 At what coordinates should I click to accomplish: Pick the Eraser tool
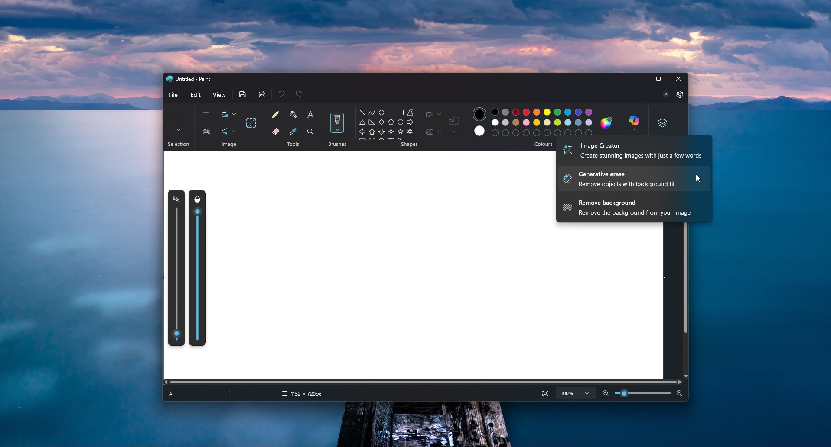[276, 131]
